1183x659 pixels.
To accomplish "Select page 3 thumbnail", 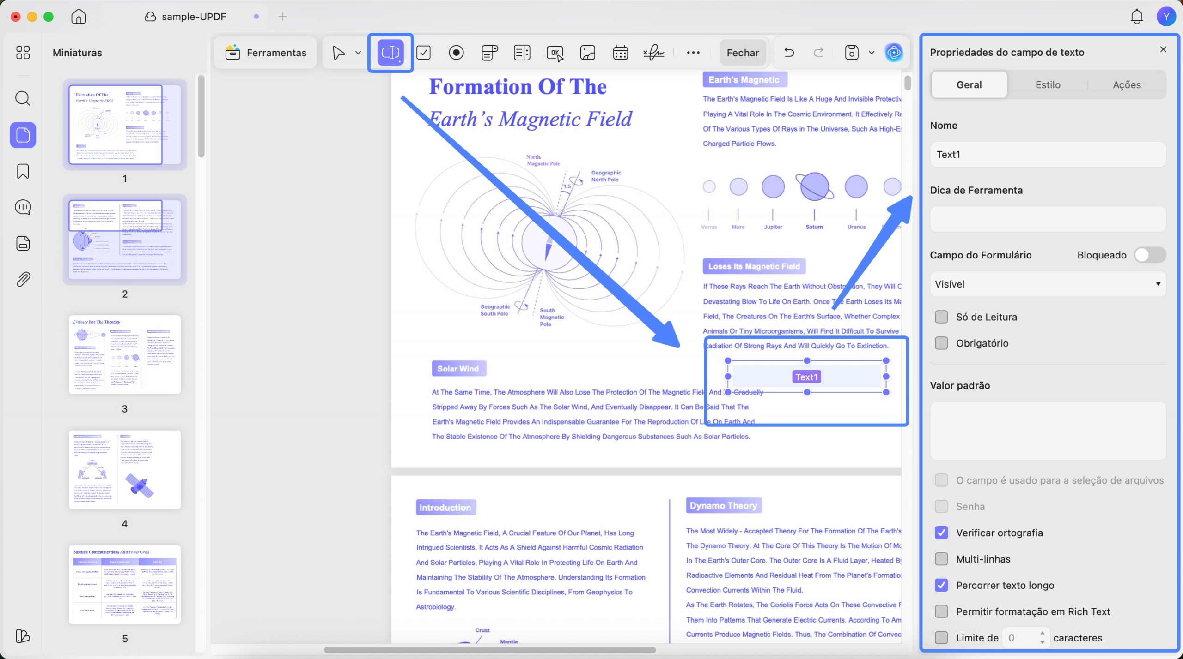I will [x=124, y=354].
